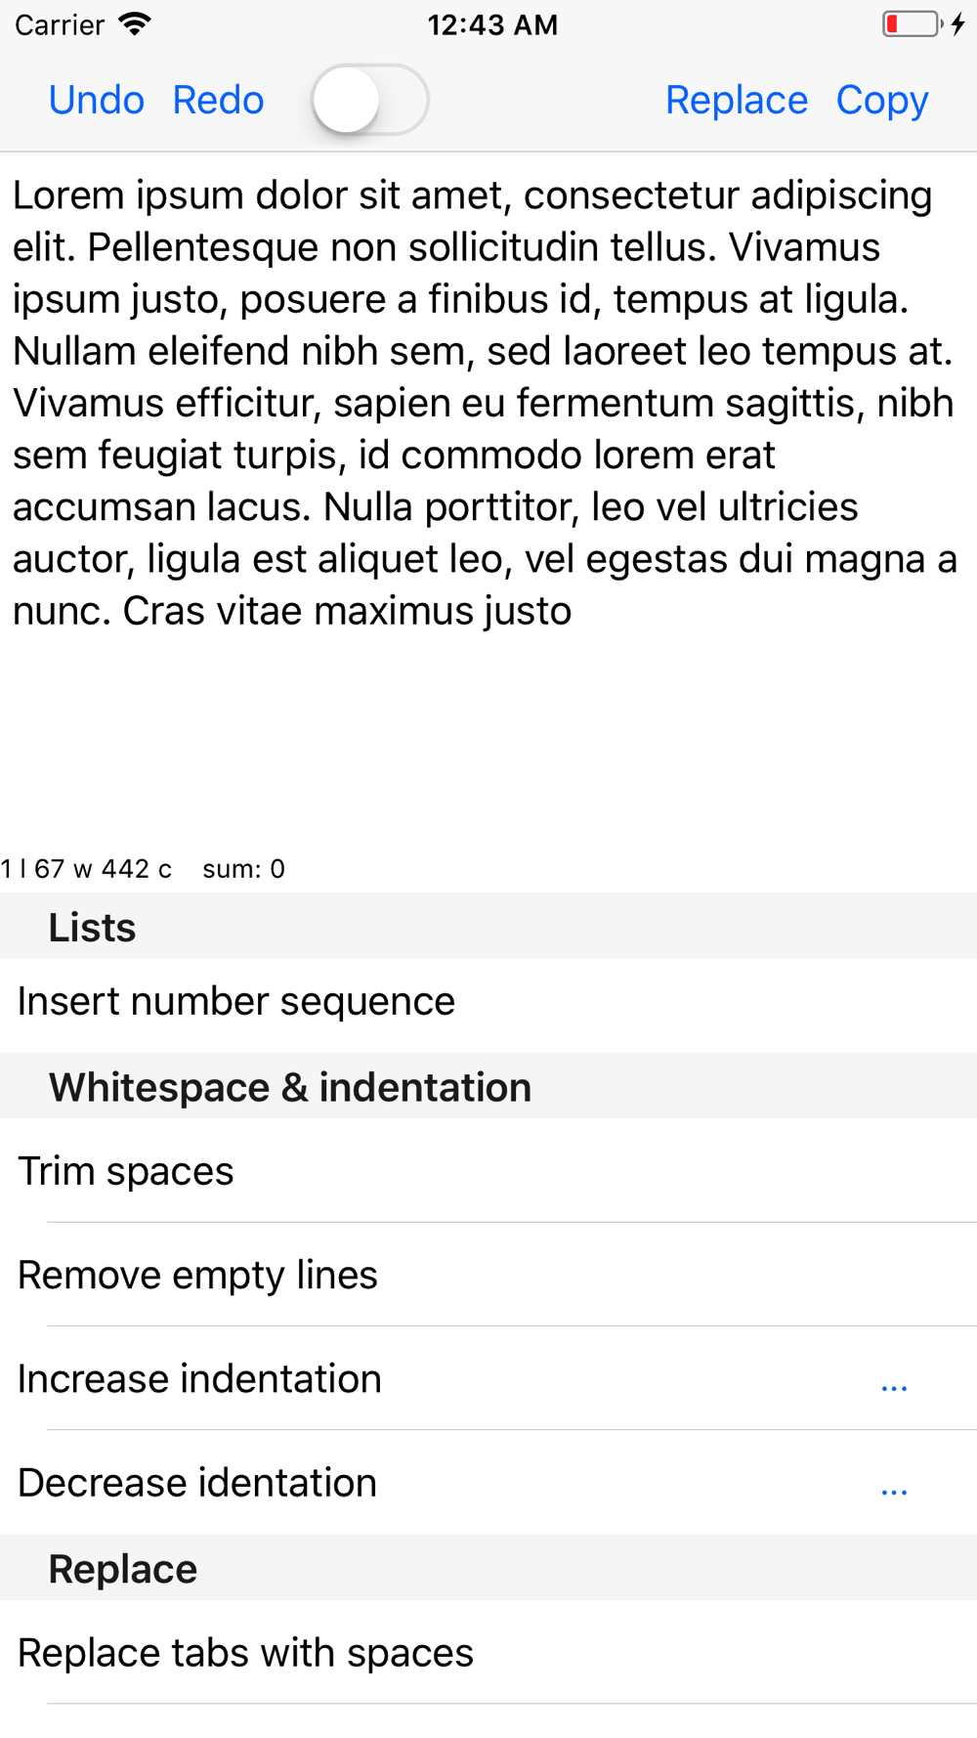The width and height of the screenshot is (977, 1738).
Task: Tap the Wi-Fi icon in status bar
Action: 135,23
